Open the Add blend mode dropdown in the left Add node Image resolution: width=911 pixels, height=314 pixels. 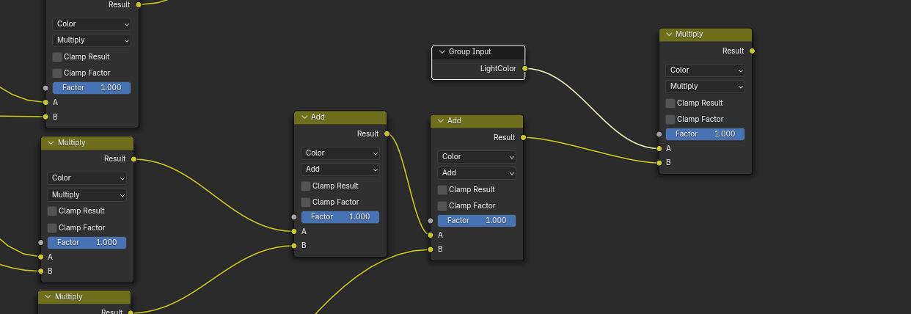340,169
